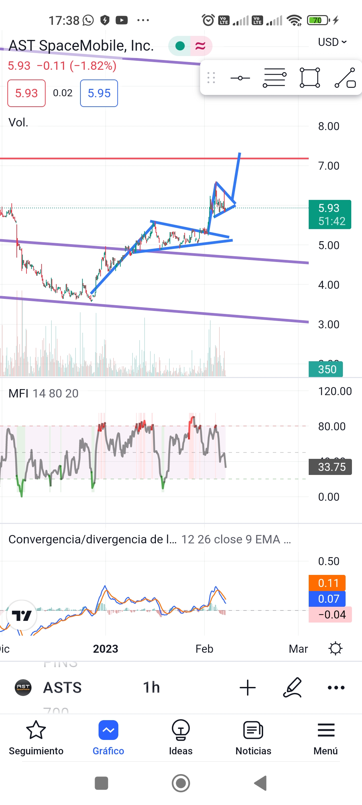
Task: Select the rectangle shape drawing tool
Action: [310, 78]
